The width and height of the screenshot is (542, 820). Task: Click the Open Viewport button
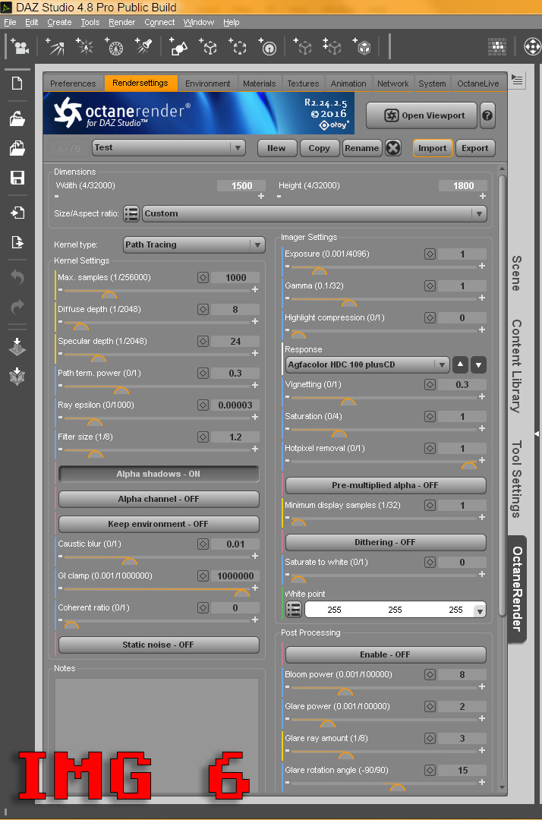click(422, 115)
